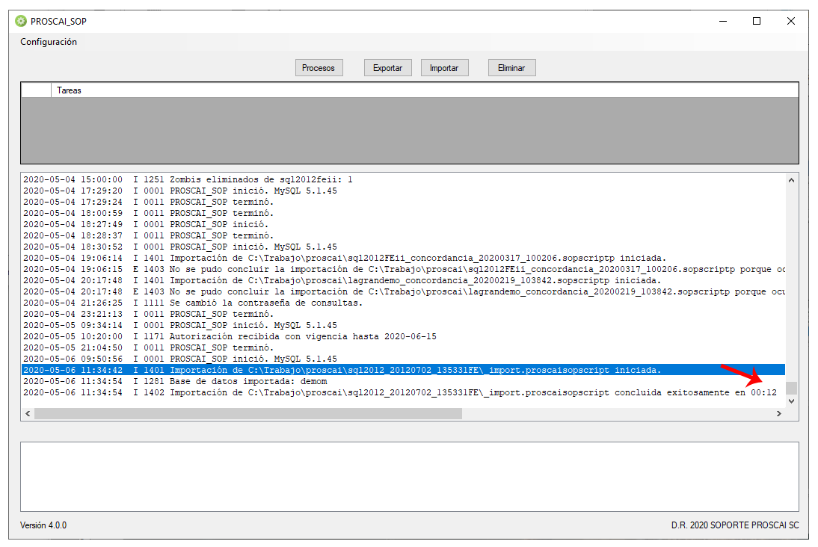Select the 1401 import log line dated 19:06:14
Viewport: 818px width, 547px height.
click(403, 258)
